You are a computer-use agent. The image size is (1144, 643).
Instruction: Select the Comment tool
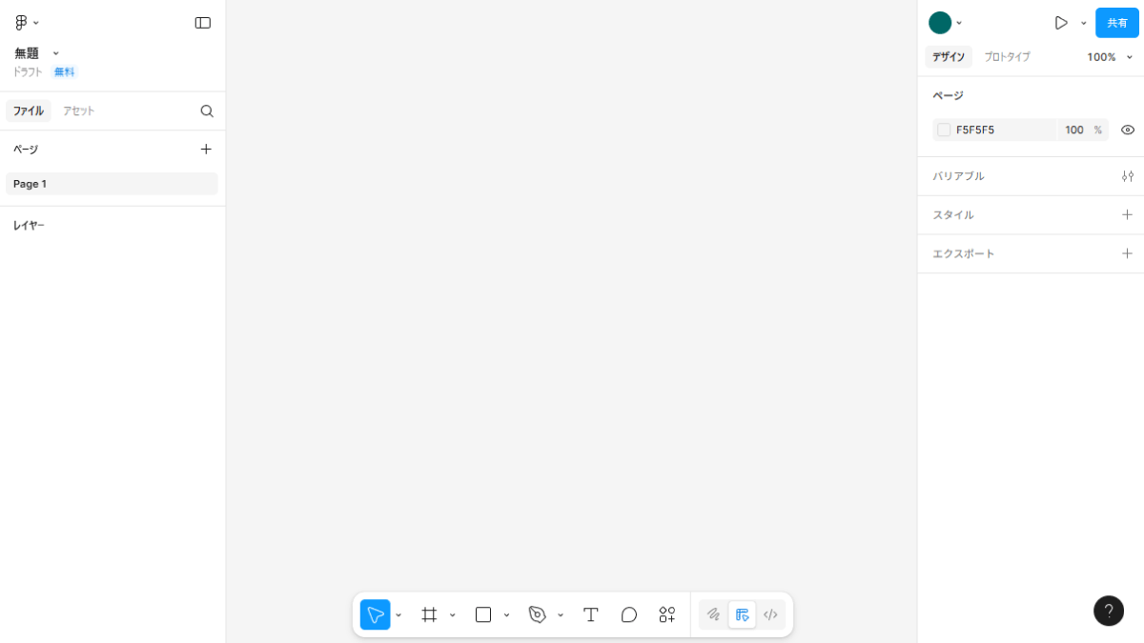629,614
